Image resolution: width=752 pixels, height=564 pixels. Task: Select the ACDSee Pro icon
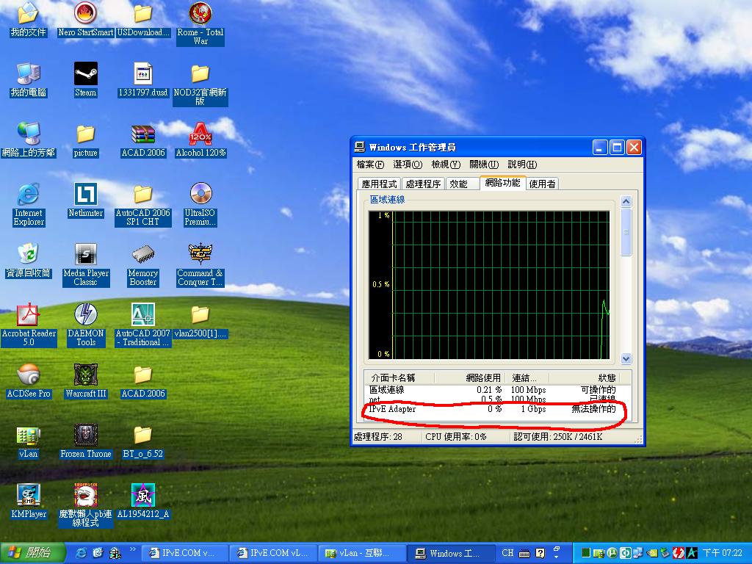point(29,375)
